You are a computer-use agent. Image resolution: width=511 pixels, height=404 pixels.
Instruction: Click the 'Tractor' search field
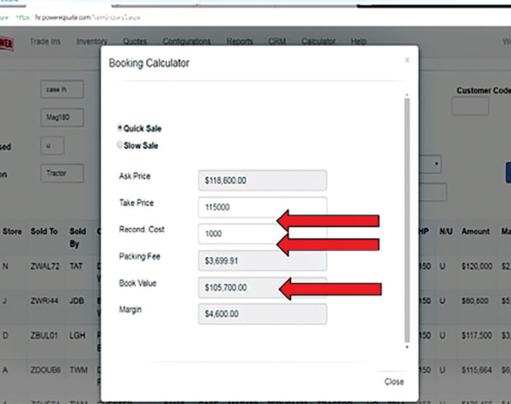[62, 173]
